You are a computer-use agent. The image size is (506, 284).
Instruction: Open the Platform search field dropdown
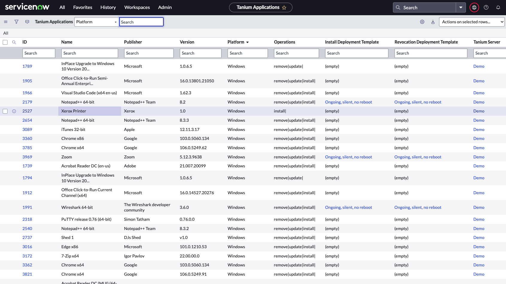96,22
